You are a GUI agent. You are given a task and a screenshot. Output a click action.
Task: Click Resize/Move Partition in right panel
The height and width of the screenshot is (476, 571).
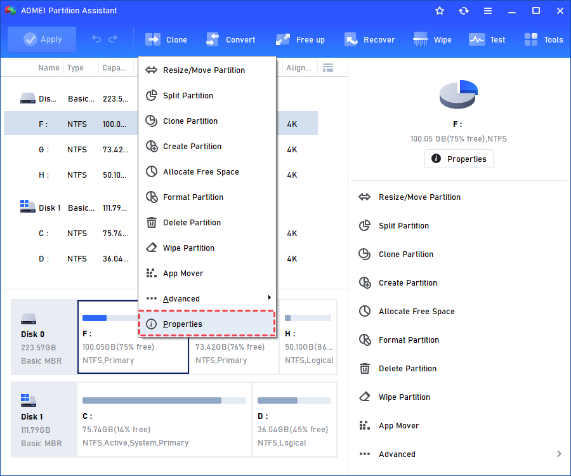[410, 197]
